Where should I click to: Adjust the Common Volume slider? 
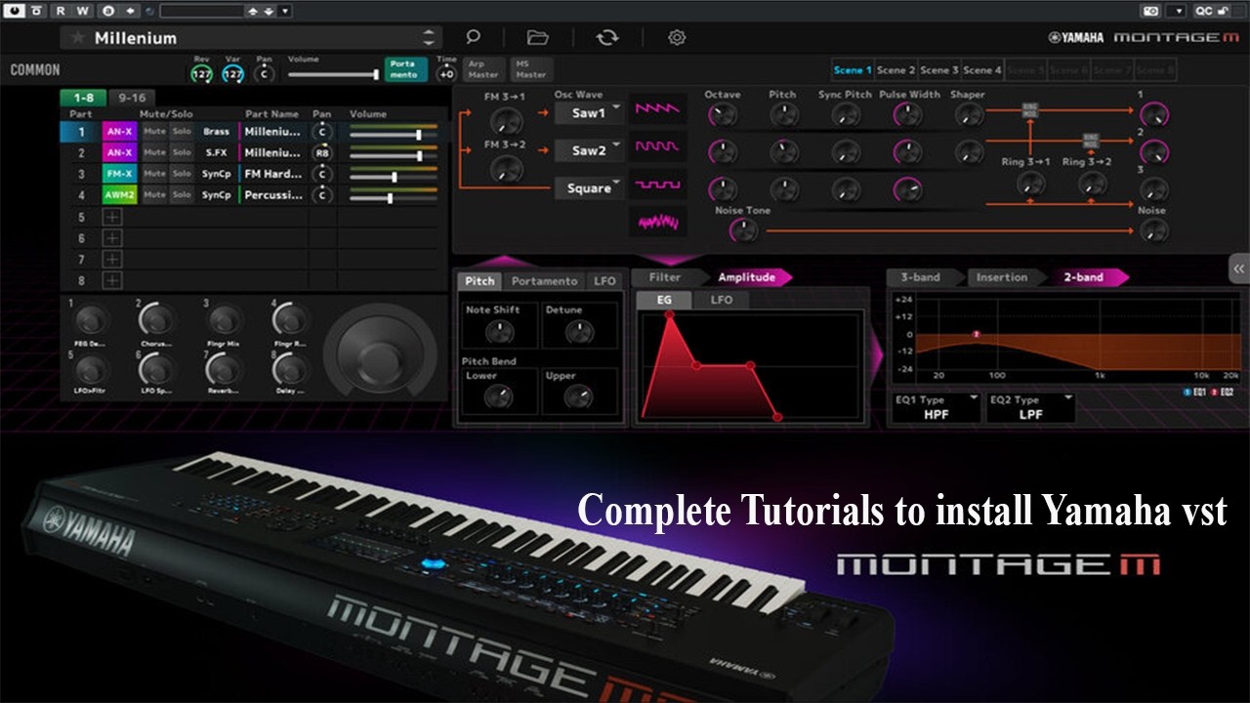click(334, 74)
